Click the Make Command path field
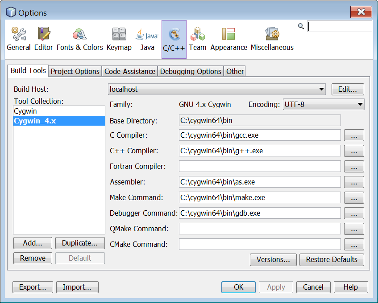 pos(260,197)
